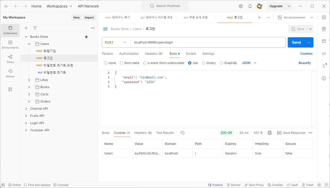Image resolution: width=330 pixels, height=188 pixels.
Task: Open the No environment selector
Action: 295,17
